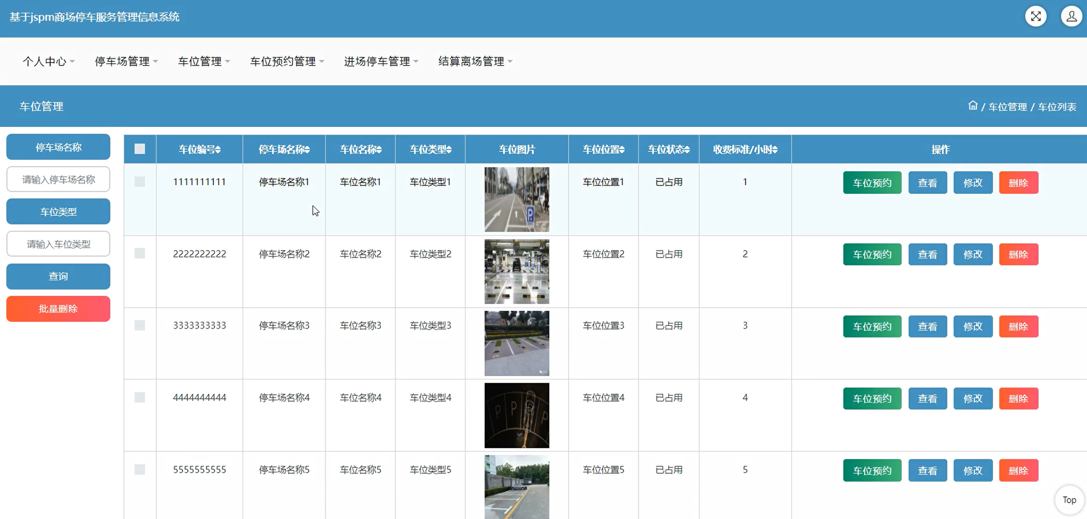Open the outdoor lot image of row 5555555555
Viewport: 1087px width, 519px height.
coord(517,487)
